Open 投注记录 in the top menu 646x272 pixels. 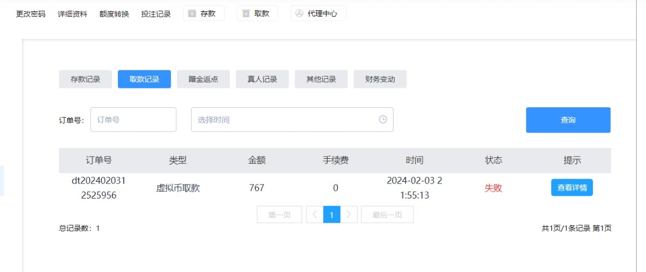point(156,14)
